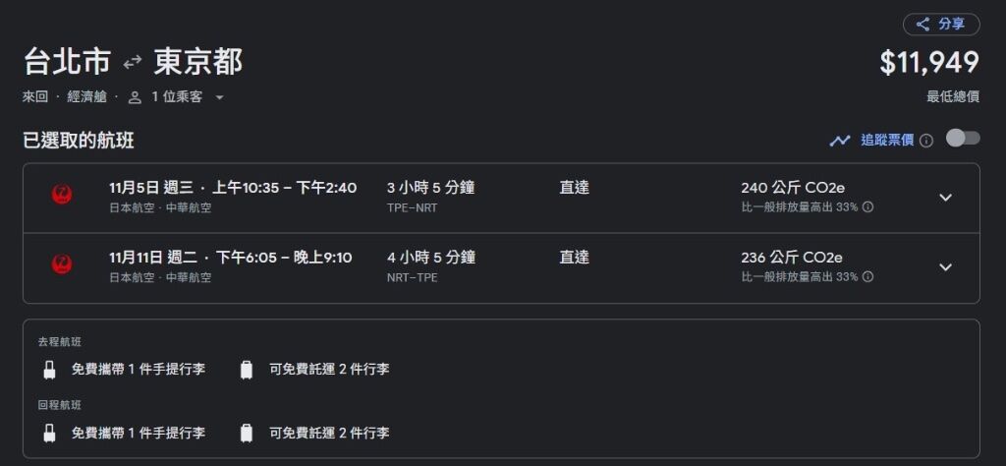This screenshot has height=466, width=1006.
Task: Click checked luggage icon under 回程航班
Action: [247, 434]
